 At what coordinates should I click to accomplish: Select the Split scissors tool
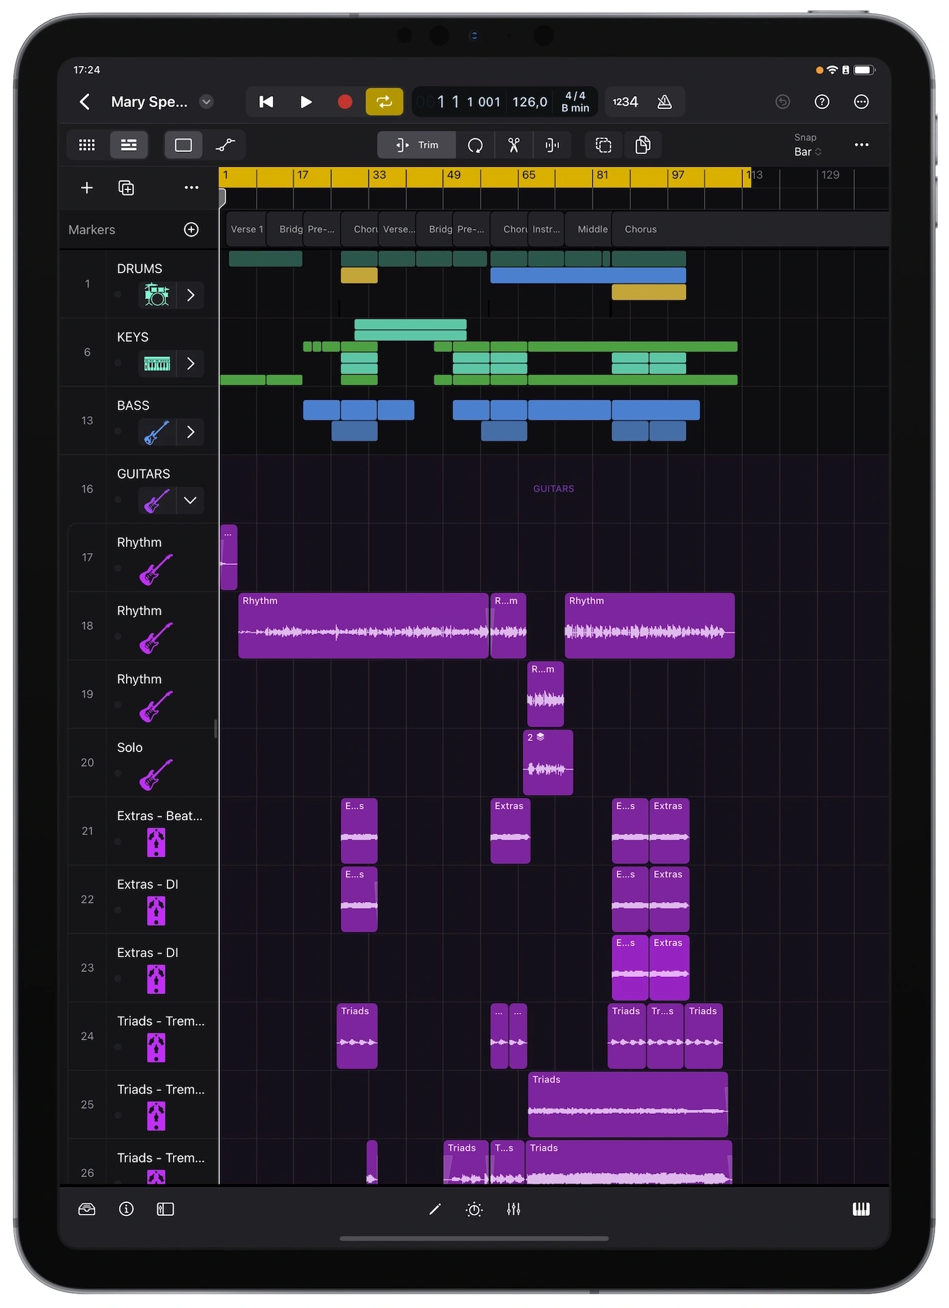514,145
